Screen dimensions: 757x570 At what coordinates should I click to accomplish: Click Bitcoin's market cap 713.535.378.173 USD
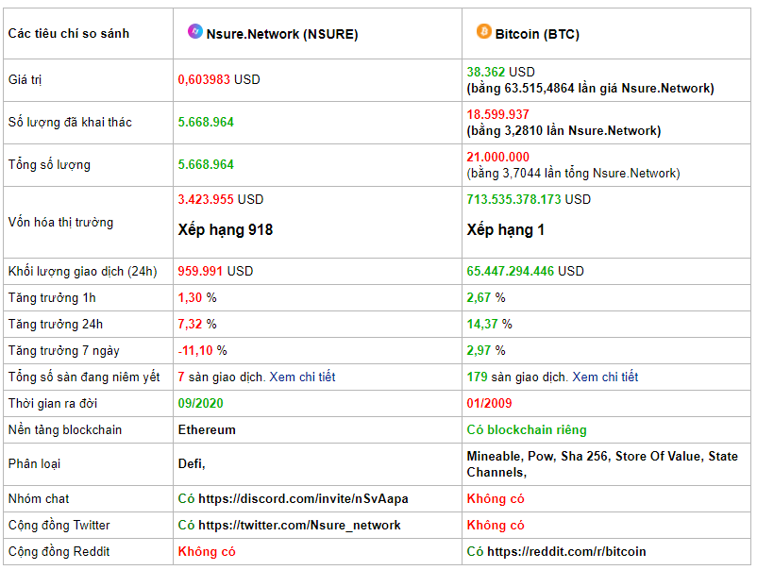tap(529, 199)
